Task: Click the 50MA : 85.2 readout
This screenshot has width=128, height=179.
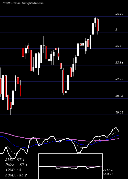Action: click(x=16, y=175)
